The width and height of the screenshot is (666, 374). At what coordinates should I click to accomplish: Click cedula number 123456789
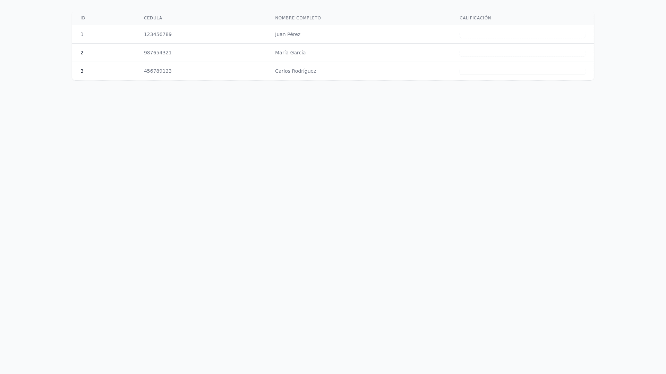pyautogui.click(x=157, y=34)
